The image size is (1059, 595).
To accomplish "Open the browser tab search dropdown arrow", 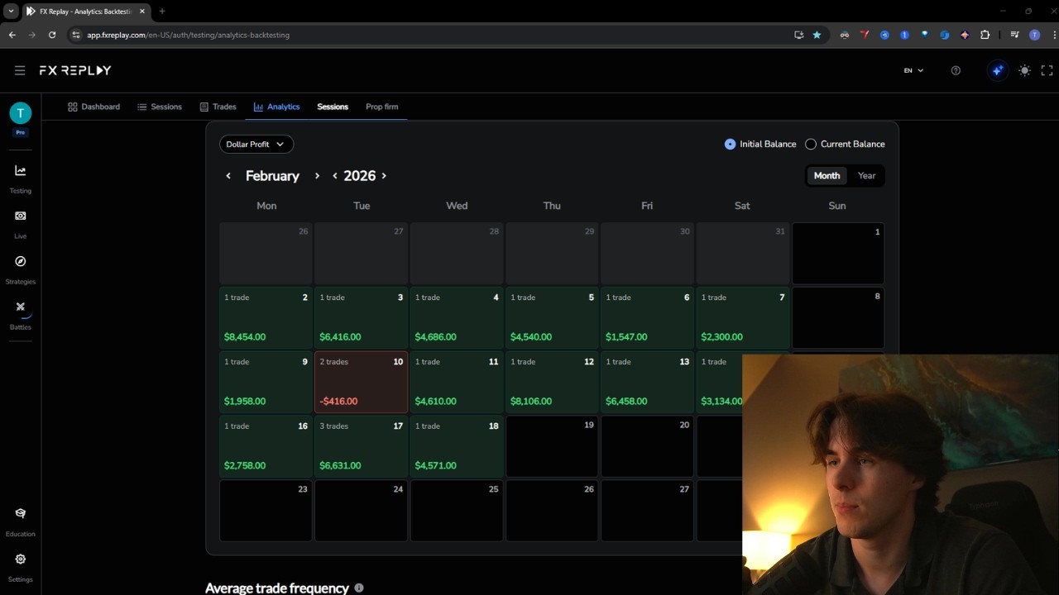I will click(12, 11).
